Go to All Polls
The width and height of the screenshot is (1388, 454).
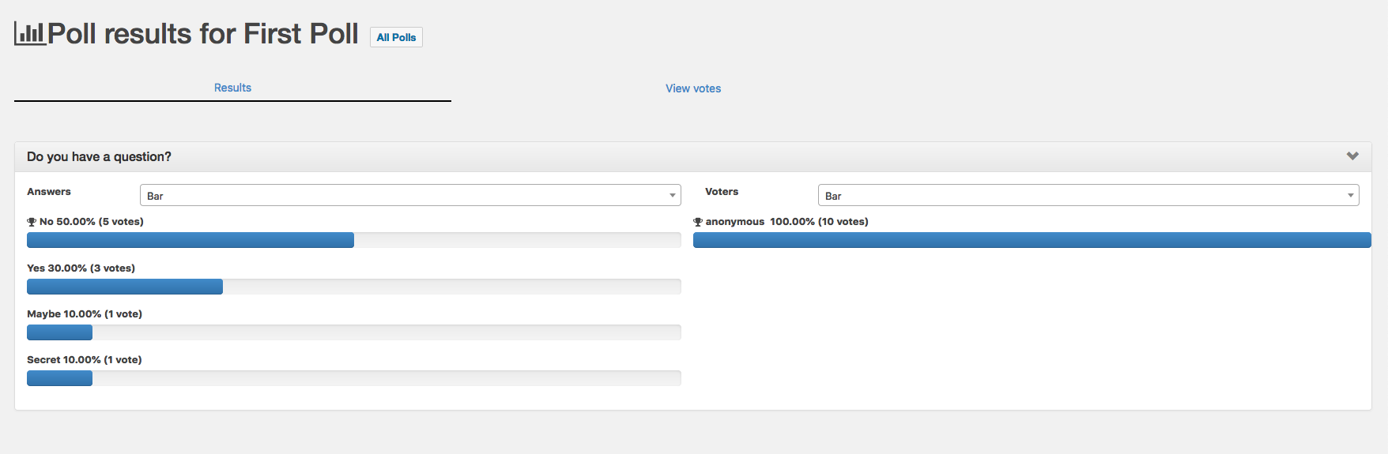point(396,37)
